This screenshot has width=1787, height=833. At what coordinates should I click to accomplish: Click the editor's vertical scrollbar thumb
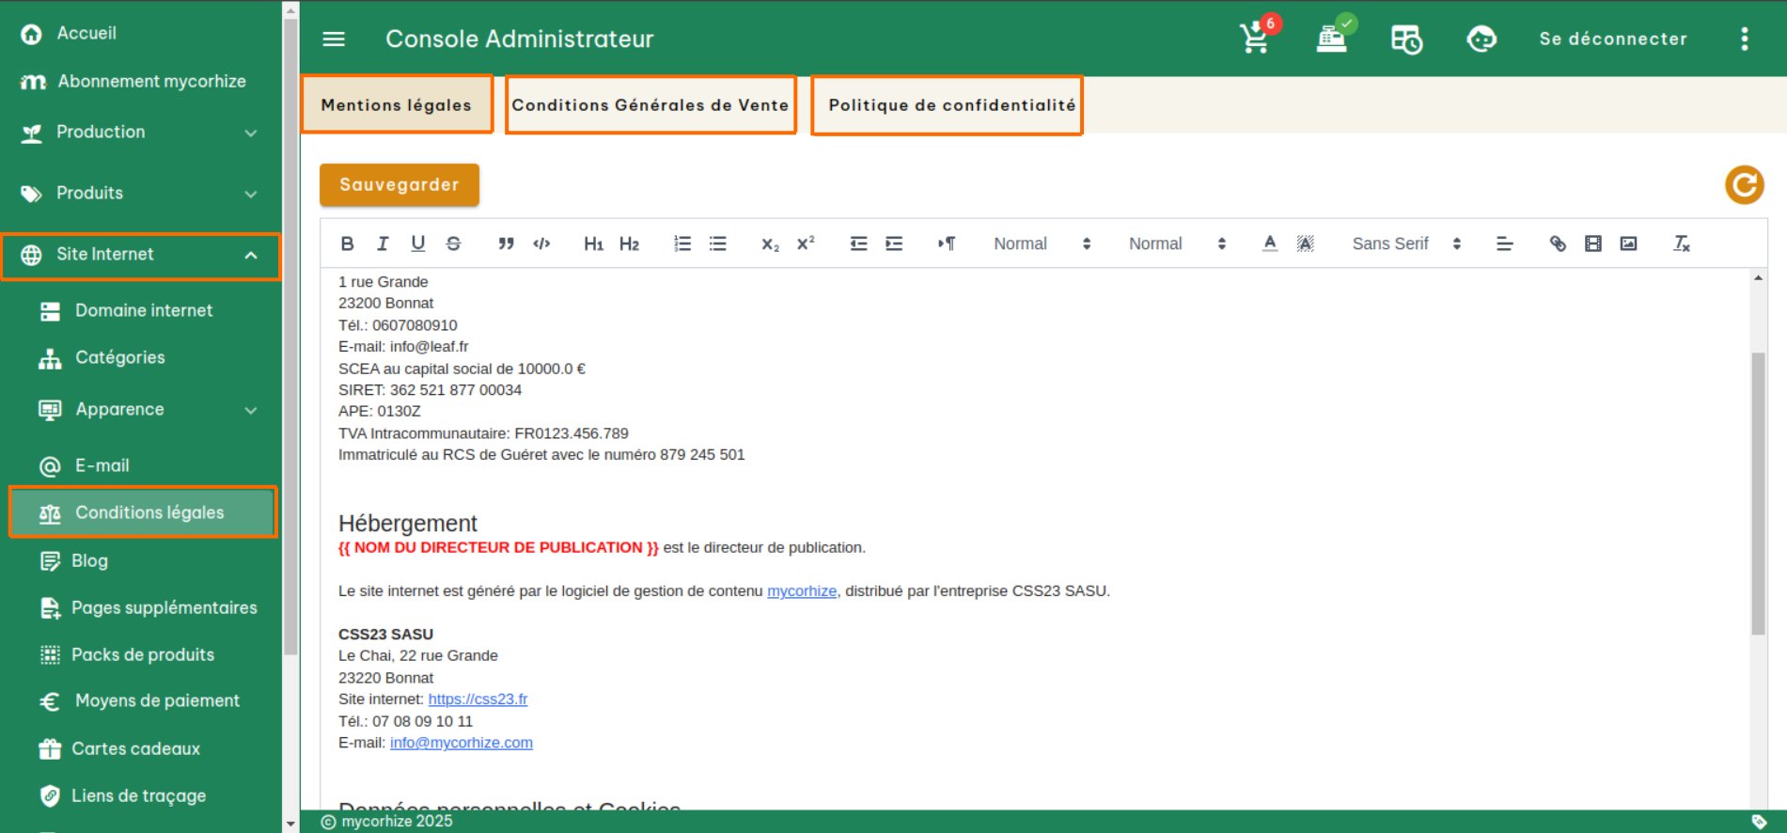(1757, 494)
